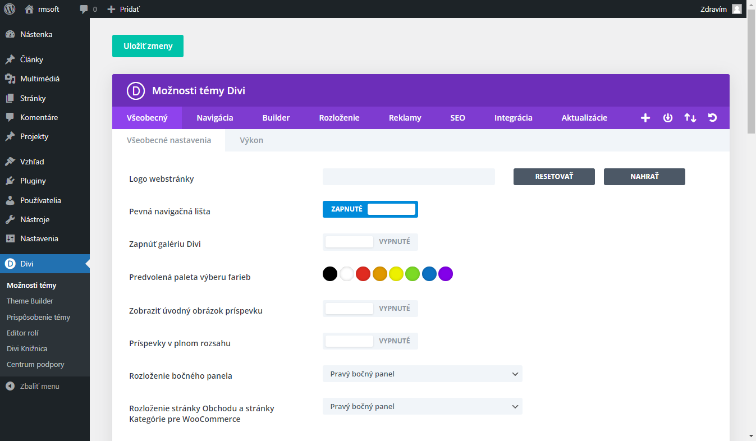The height and width of the screenshot is (441, 756).
Task: Switch to the SEO tab
Action: click(x=458, y=118)
